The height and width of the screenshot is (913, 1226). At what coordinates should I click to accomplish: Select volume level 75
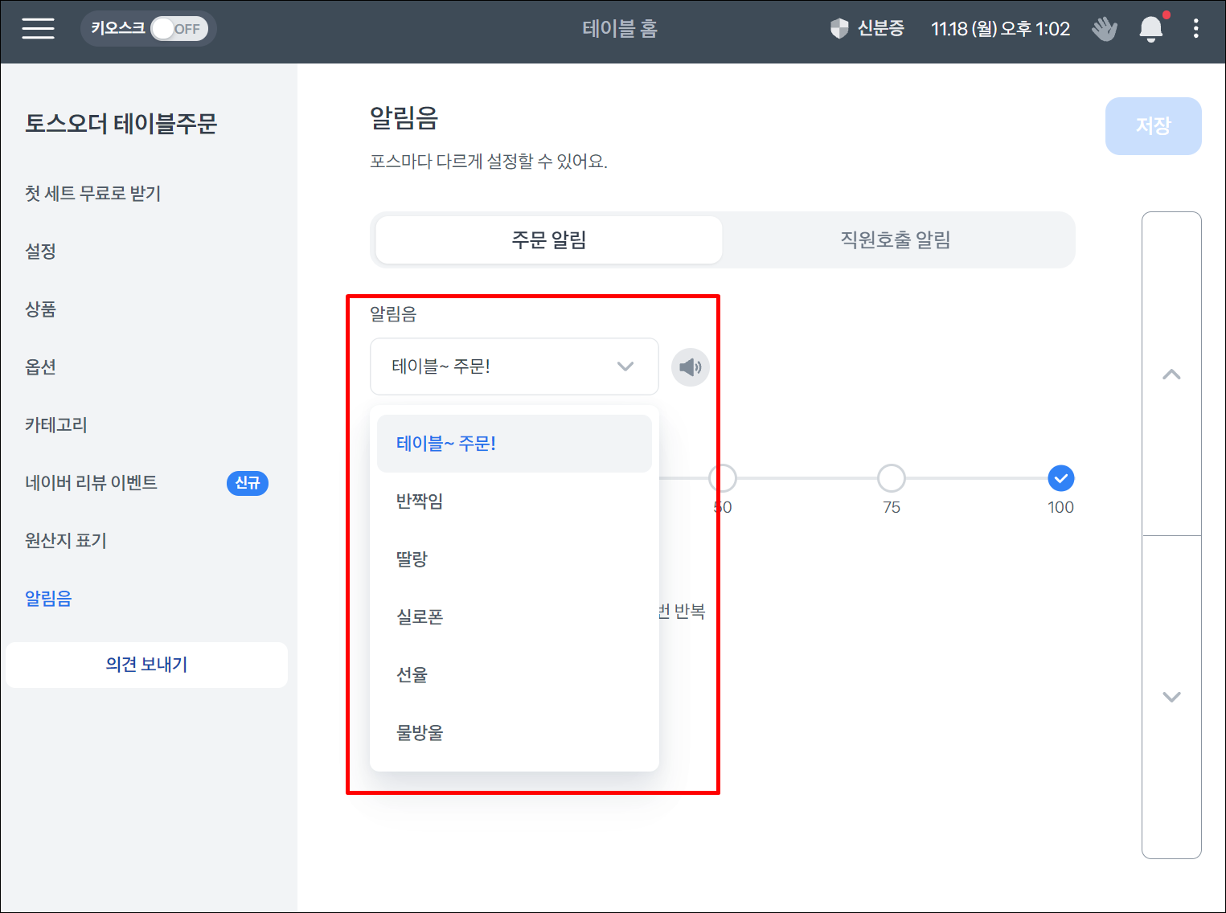(x=891, y=478)
